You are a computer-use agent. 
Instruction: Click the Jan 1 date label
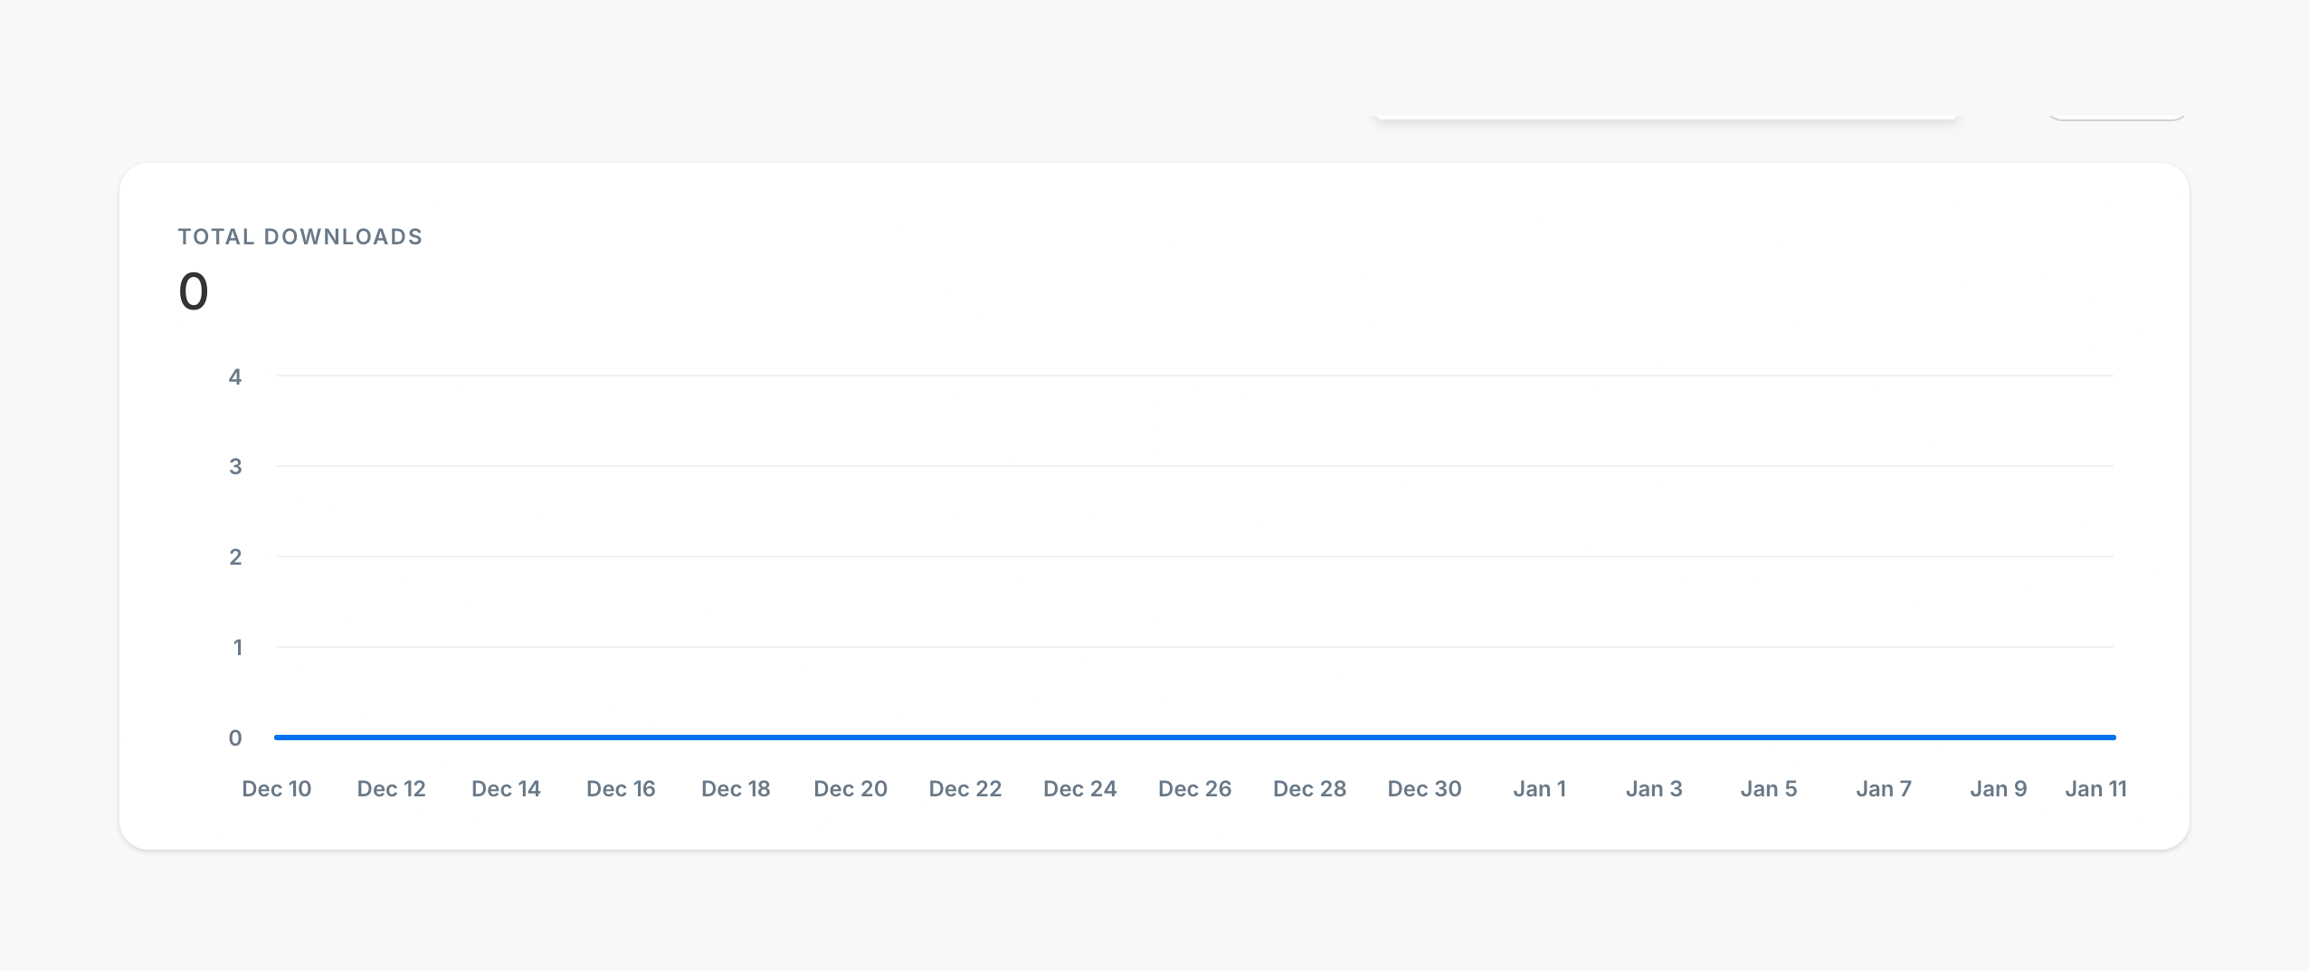tap(1539, 789)
